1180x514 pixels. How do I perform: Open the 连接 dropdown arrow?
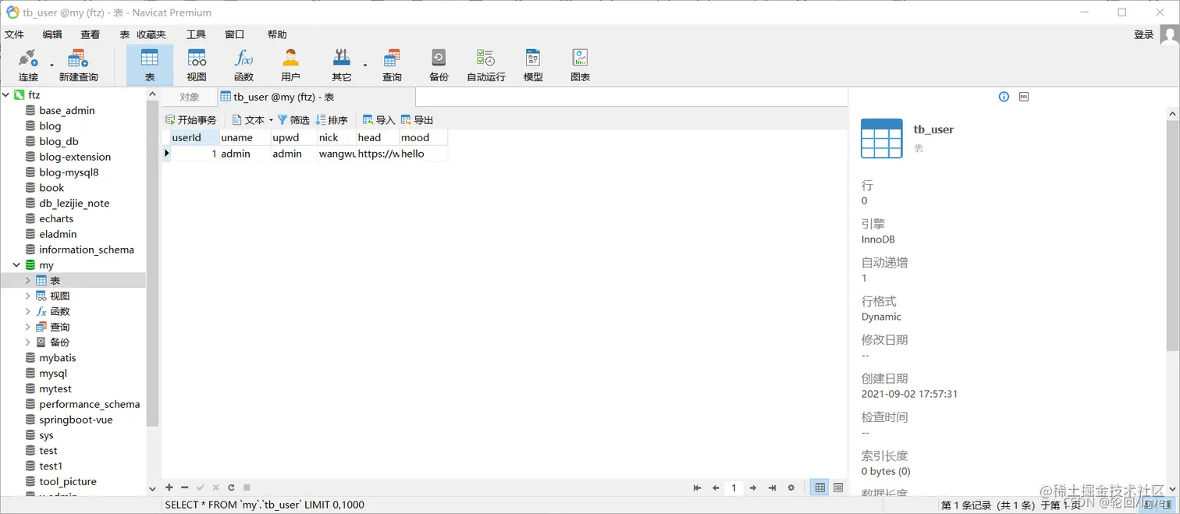[52, 65]
